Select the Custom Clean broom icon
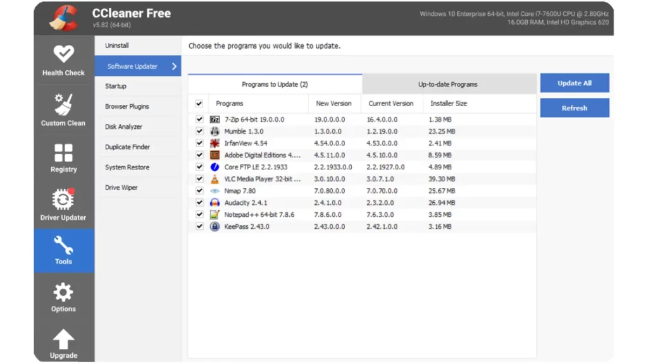Image resolution: width=648 pixels, height=364 pixels. click(x=63, y=105)
